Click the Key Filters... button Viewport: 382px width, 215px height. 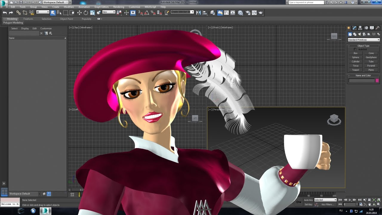328,205
